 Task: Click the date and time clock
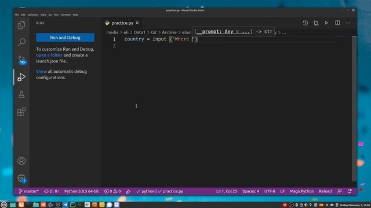pos(355,205)
